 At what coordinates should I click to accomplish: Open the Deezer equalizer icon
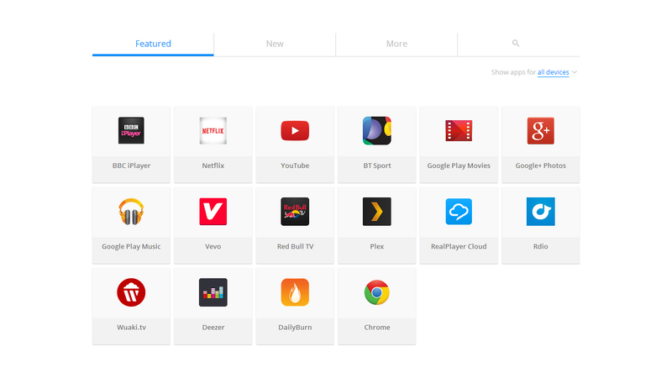coord(213,292)
